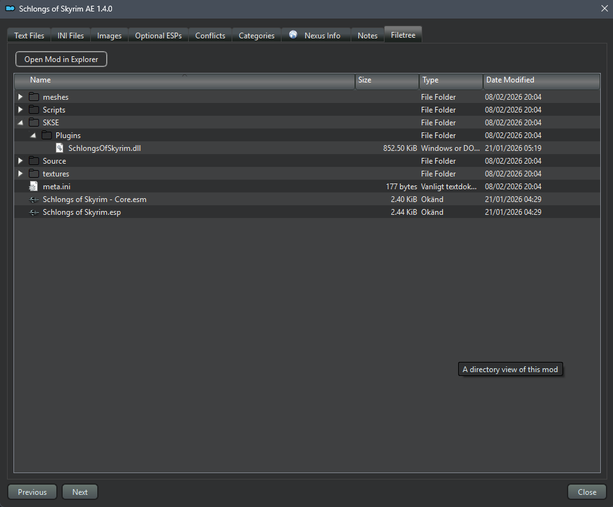Click the Core.esm plugin icon

click(x=34, y=199)
